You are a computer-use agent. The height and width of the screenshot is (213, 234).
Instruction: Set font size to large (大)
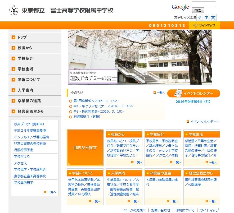click(x=213, y=17)
